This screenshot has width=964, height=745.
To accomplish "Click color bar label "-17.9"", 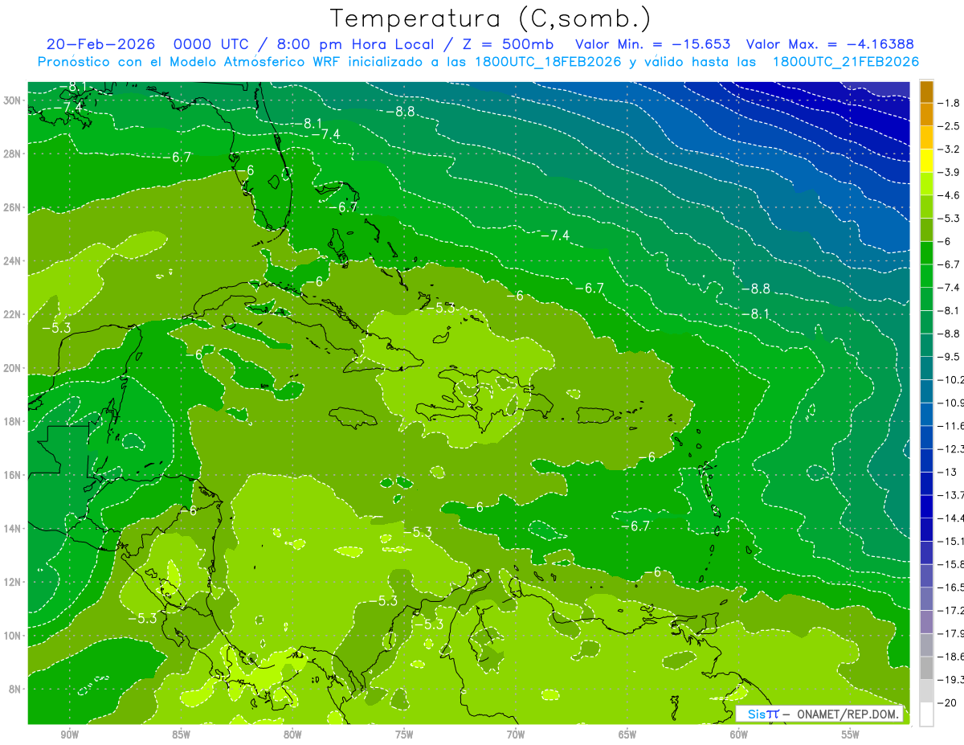I will 950,633.
